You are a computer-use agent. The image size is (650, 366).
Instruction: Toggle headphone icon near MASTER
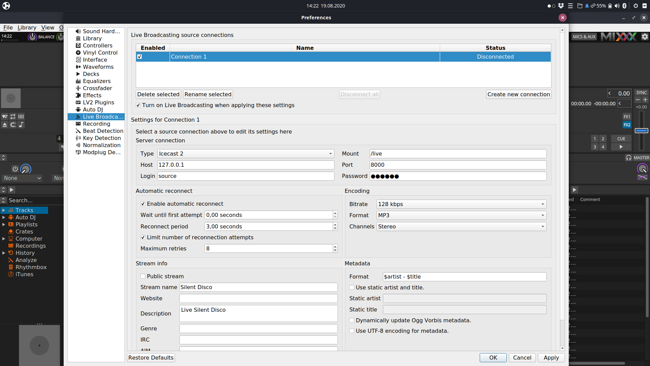(x=629, y=158)
